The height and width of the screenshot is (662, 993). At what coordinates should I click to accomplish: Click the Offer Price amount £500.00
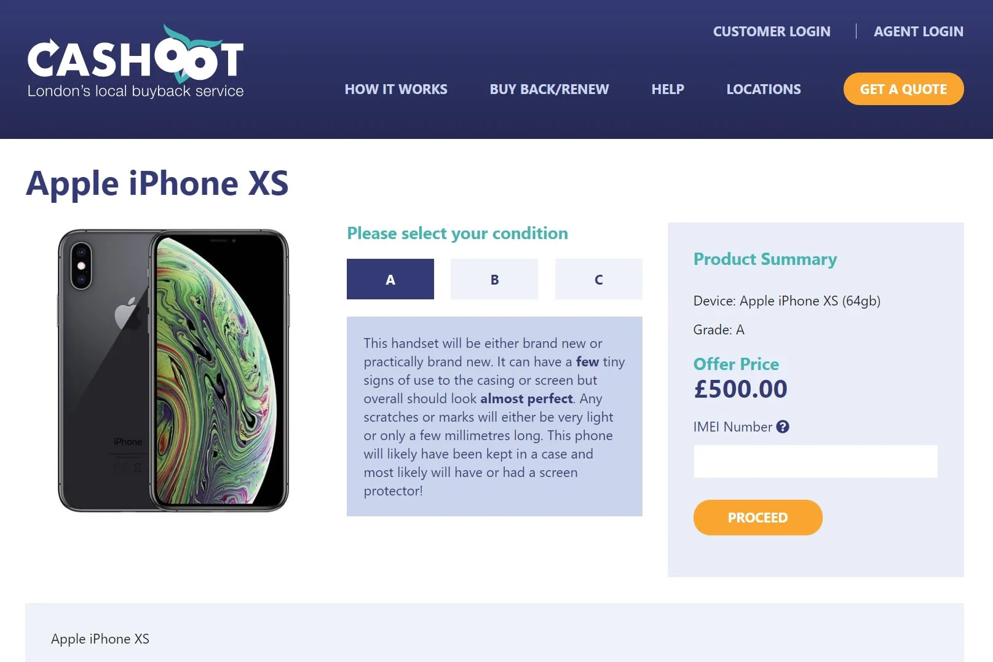pyautogui.click(x=740, y=389)
